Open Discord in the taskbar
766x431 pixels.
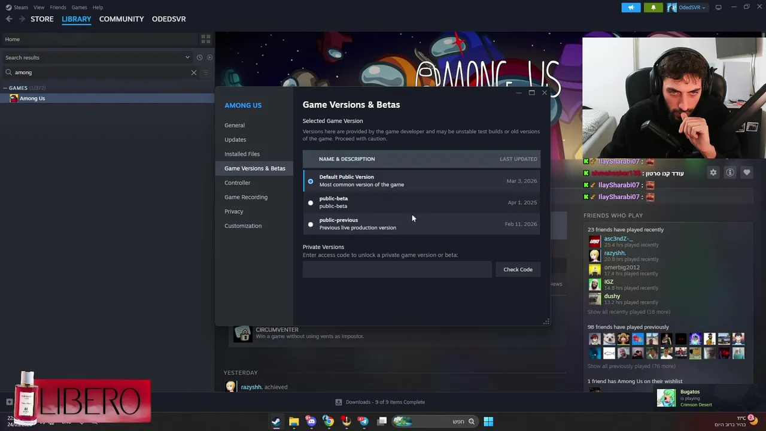(x=311, y=421)
